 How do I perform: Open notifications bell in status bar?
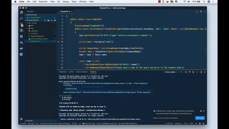pyautogui.click(x=204, y=123)
